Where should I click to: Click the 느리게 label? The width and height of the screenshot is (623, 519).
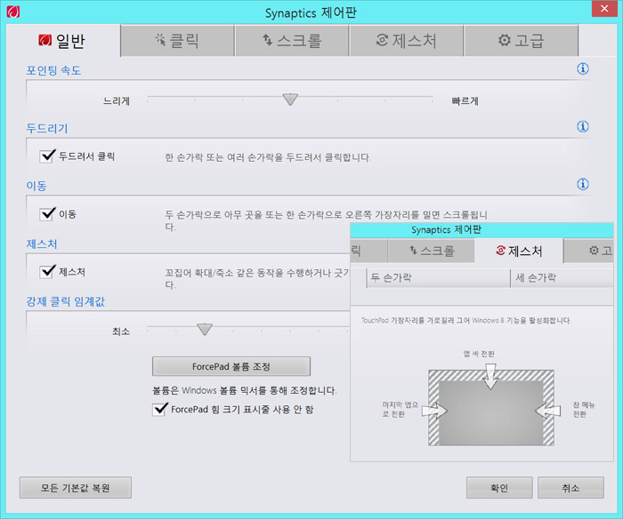point(117,101)
